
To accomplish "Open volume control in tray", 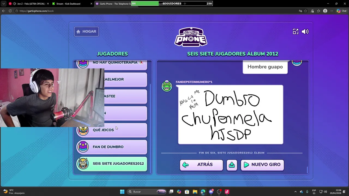I will pyautogui.click(x=325, y=192).
